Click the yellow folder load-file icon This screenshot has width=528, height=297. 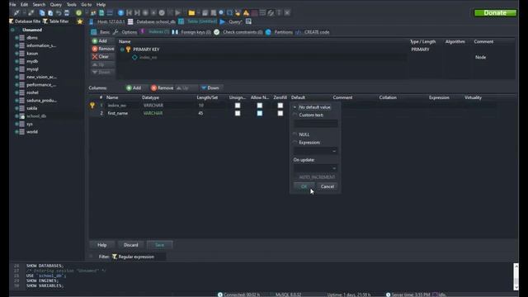pos(191,13)
